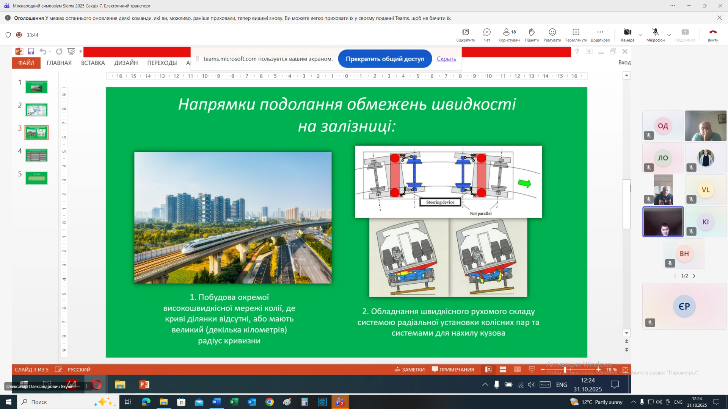The width and height of the screenshot is (728, 409).
Task: Open the Teams Chat icon
Action: point(487,33)
